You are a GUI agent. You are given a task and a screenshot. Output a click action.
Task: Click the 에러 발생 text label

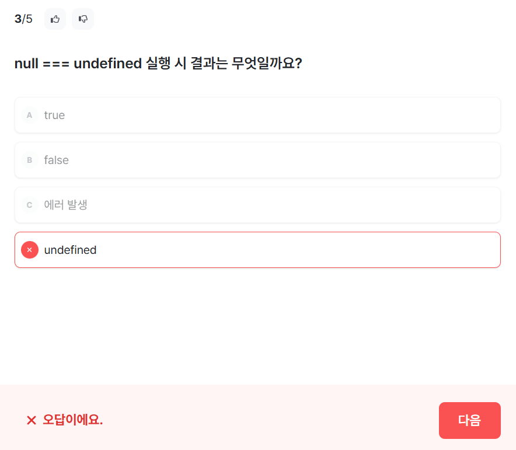point(65,205)
